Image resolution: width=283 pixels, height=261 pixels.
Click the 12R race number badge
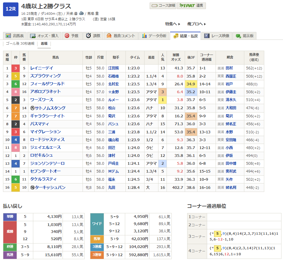pos(11,9)
